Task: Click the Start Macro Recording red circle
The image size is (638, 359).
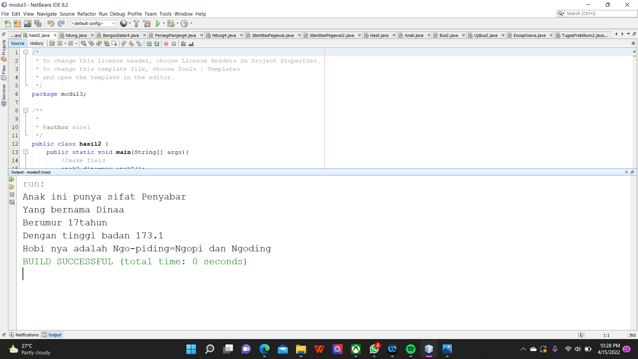Action: 166,44
